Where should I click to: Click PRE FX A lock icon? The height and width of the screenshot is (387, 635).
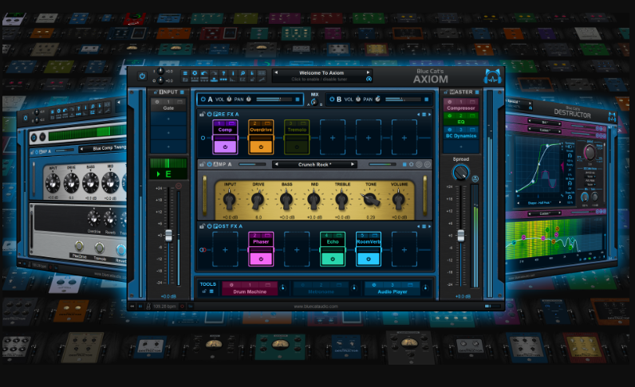(202, 115)
